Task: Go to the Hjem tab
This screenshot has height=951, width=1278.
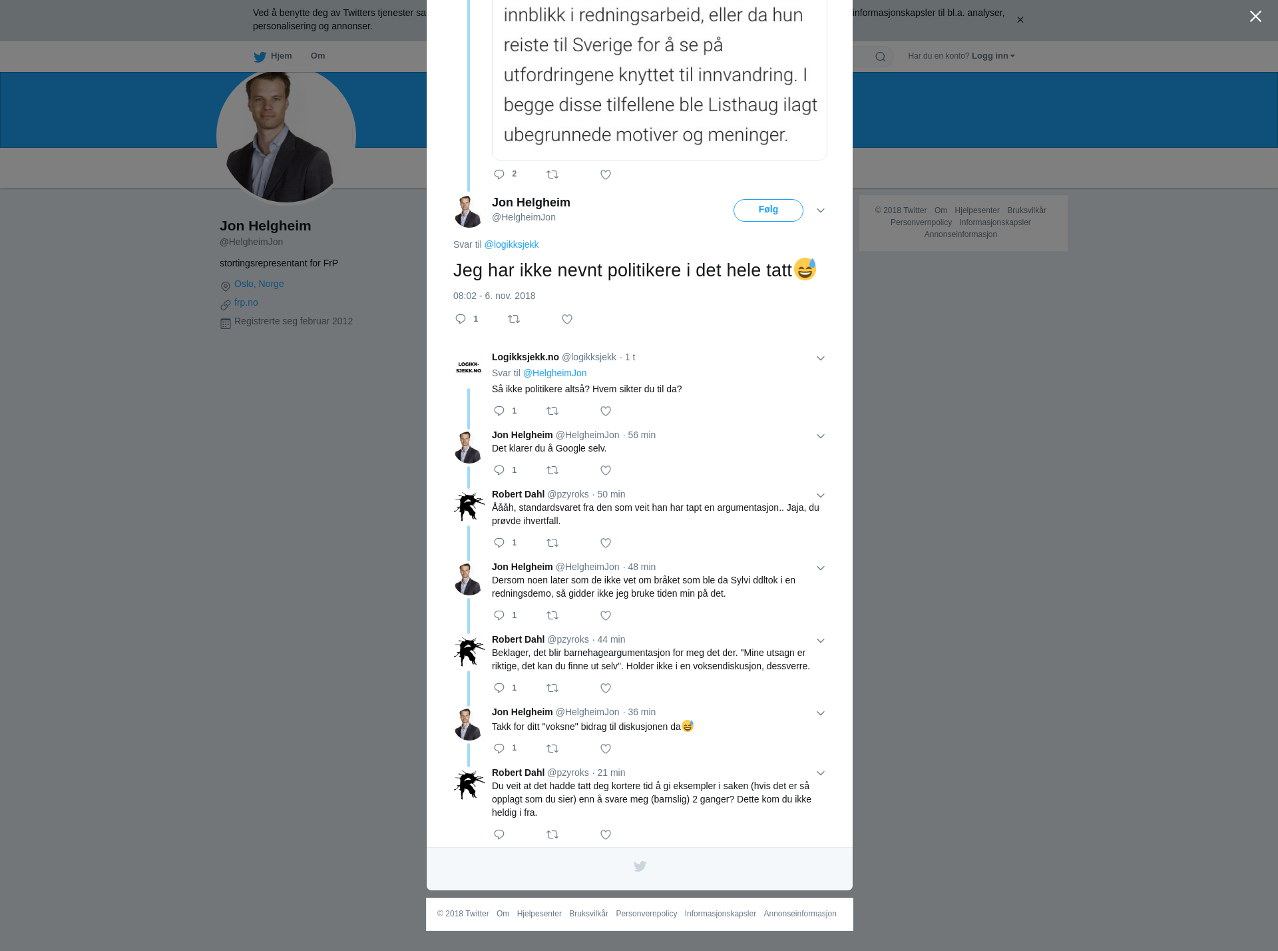Action: pos(273,56)
